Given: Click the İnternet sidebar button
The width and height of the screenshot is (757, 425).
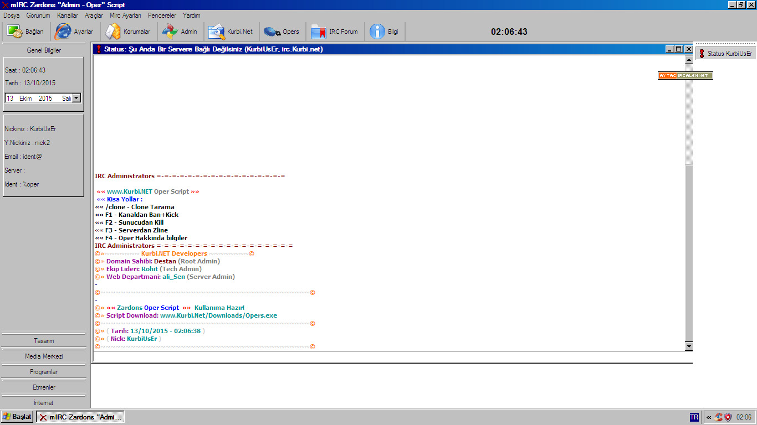Looking at the screenshot, I should point(44,403).
